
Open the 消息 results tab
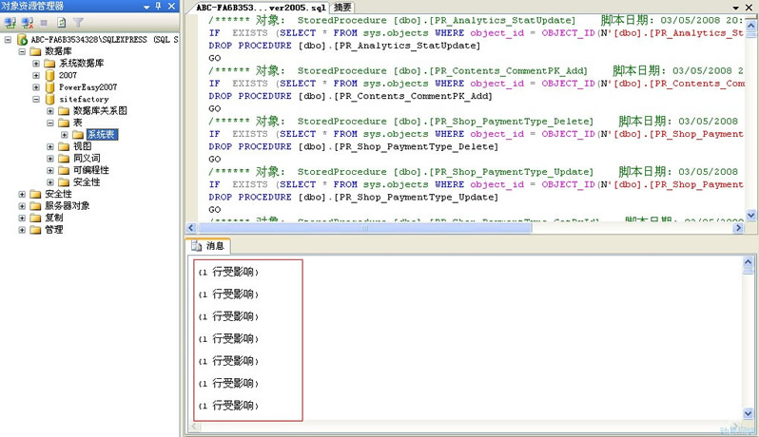click(x=209, y=245)
